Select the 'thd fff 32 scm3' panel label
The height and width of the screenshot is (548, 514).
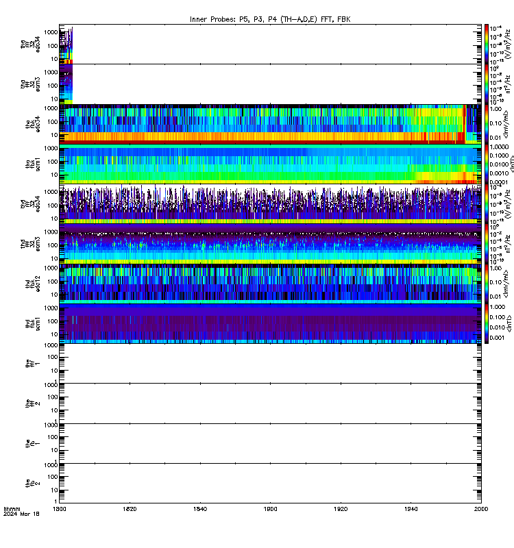30,244
